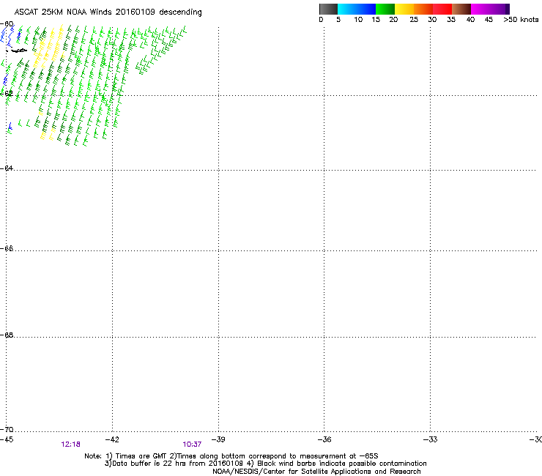Click the '-60' latitude axis label
The height and width of the screenshot is (476, 542).
7,24
